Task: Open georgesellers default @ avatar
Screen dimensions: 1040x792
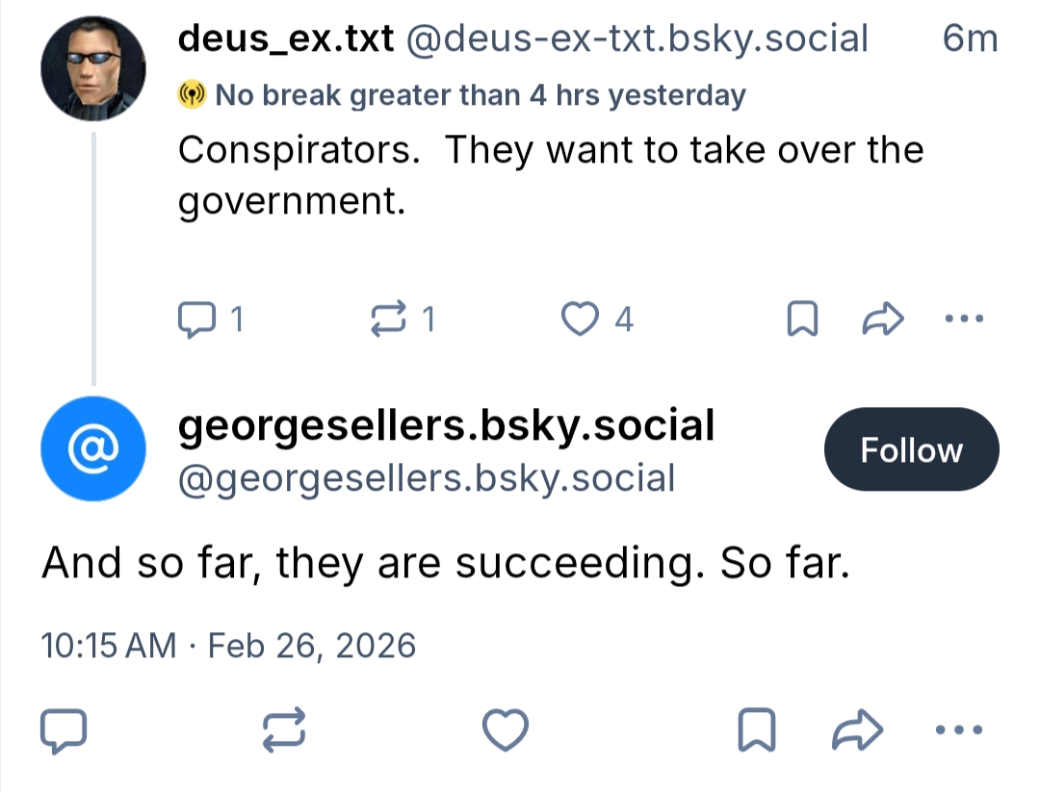Action: pyautogui.click(x=93, y=449)
